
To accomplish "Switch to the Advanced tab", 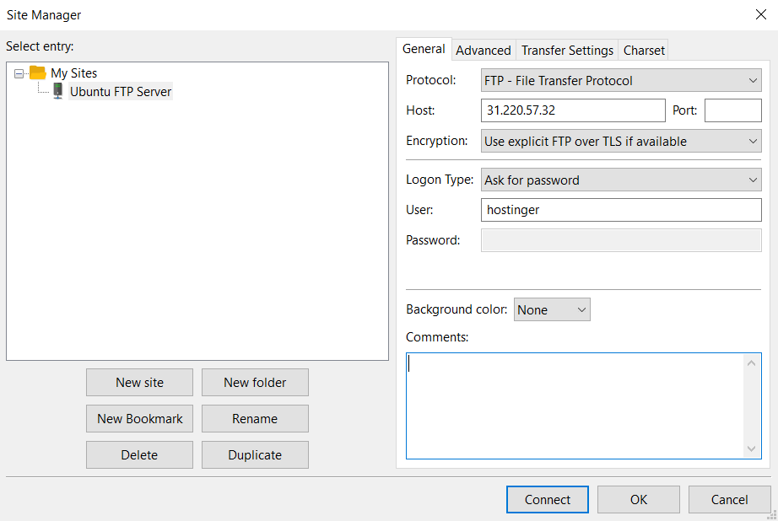I will [483, 50].
